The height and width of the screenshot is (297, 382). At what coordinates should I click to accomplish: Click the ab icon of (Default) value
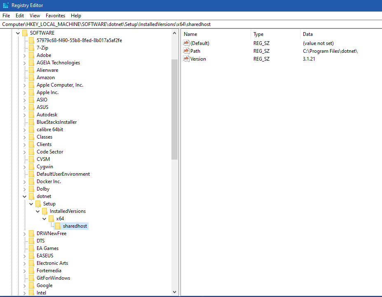186,43
